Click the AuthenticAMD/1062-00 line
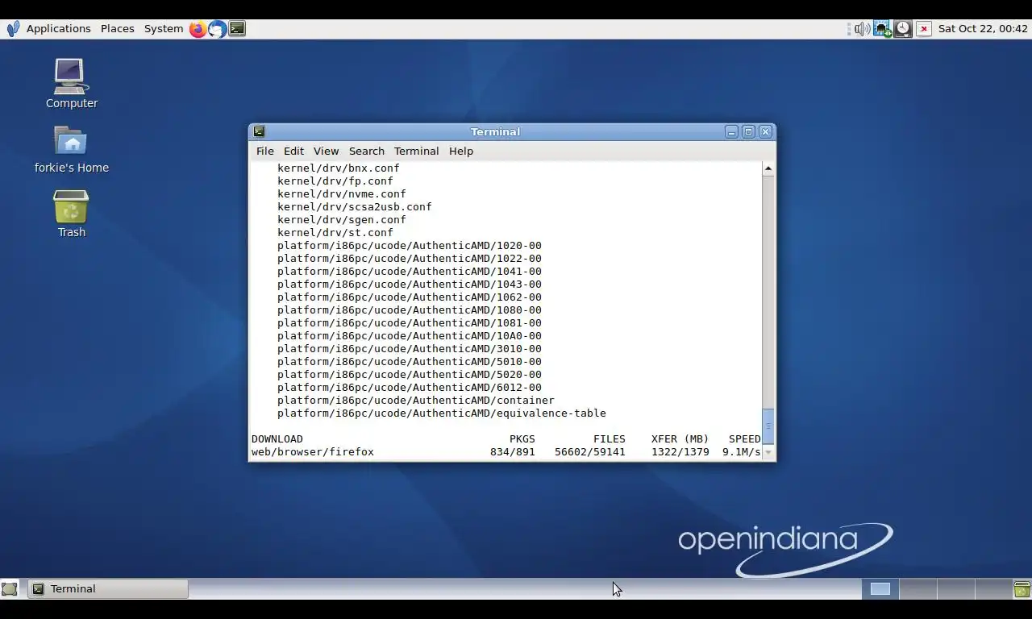 pyautogui.click(x=410, y=297)
